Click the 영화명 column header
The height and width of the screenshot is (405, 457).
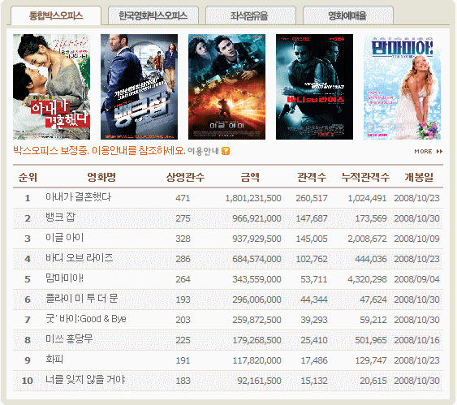101,177
